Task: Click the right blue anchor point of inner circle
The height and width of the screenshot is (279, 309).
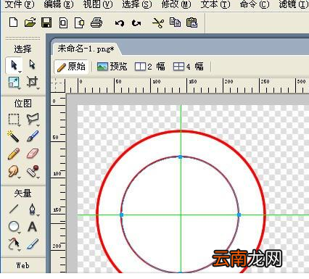Action: (x=239, y=215)
